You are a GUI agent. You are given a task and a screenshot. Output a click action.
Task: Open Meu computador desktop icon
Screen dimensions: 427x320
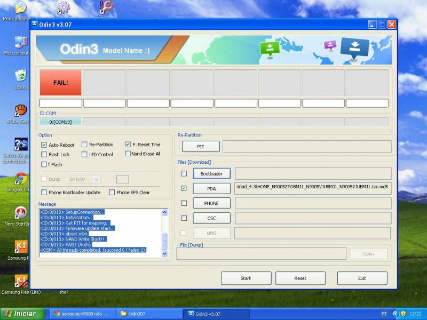click(21, 42)
